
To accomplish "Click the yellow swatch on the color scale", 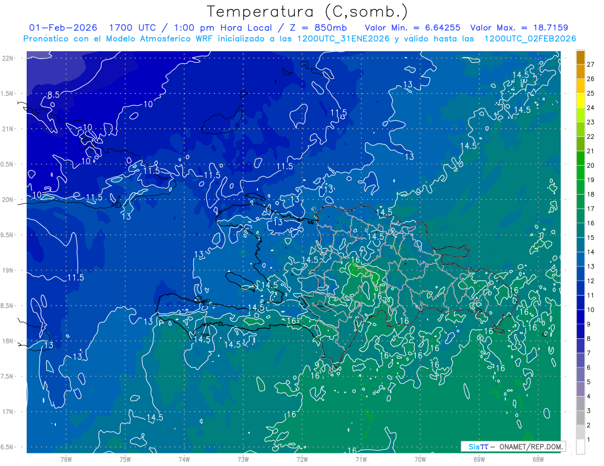I will [581, 101].
